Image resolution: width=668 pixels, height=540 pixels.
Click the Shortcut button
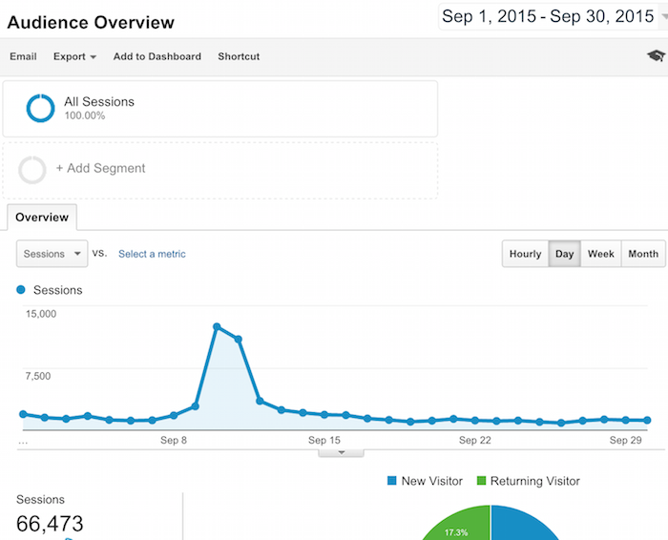[x=239, y=56]
